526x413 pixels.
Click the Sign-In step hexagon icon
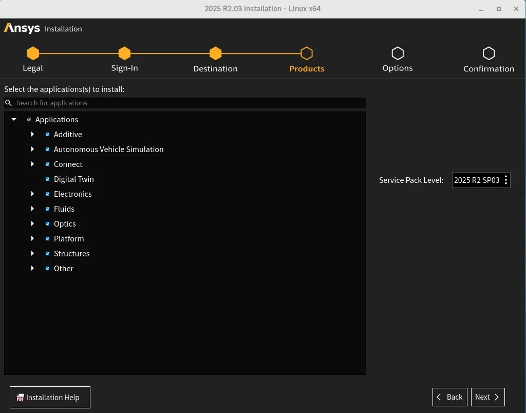[124, 53]
